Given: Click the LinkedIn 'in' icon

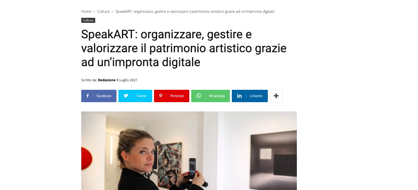Looking at the screenshot, I should [x=240, y=96].
